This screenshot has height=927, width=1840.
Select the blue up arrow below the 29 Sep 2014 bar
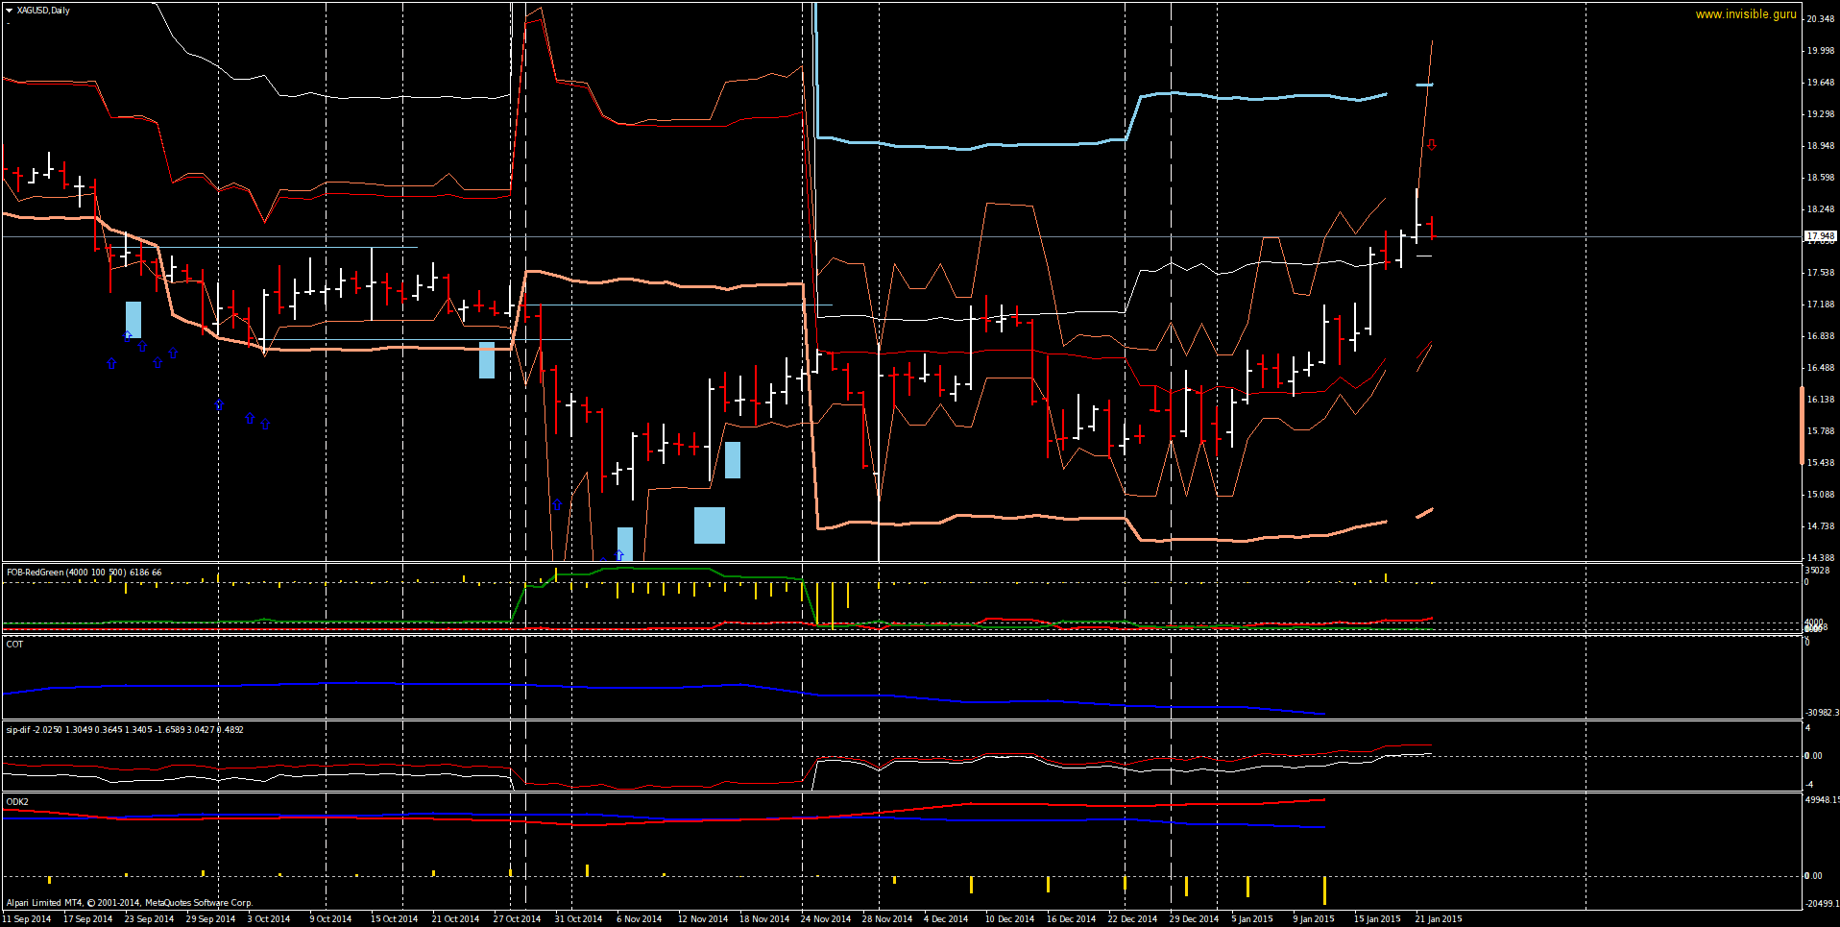click(x=219, y=406)
